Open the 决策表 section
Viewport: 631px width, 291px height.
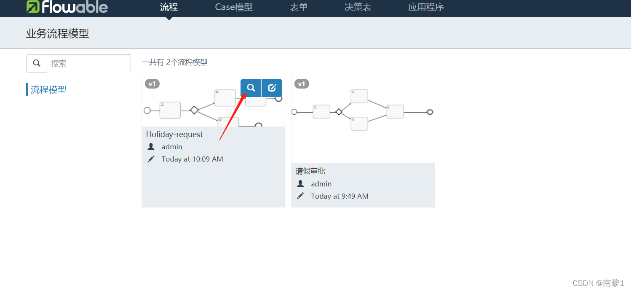tap(357, 7)
